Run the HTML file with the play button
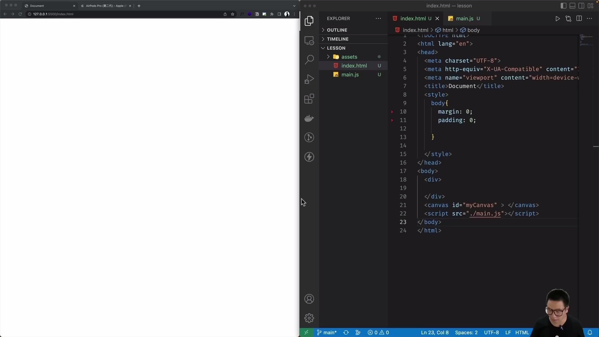 point(558,18)
